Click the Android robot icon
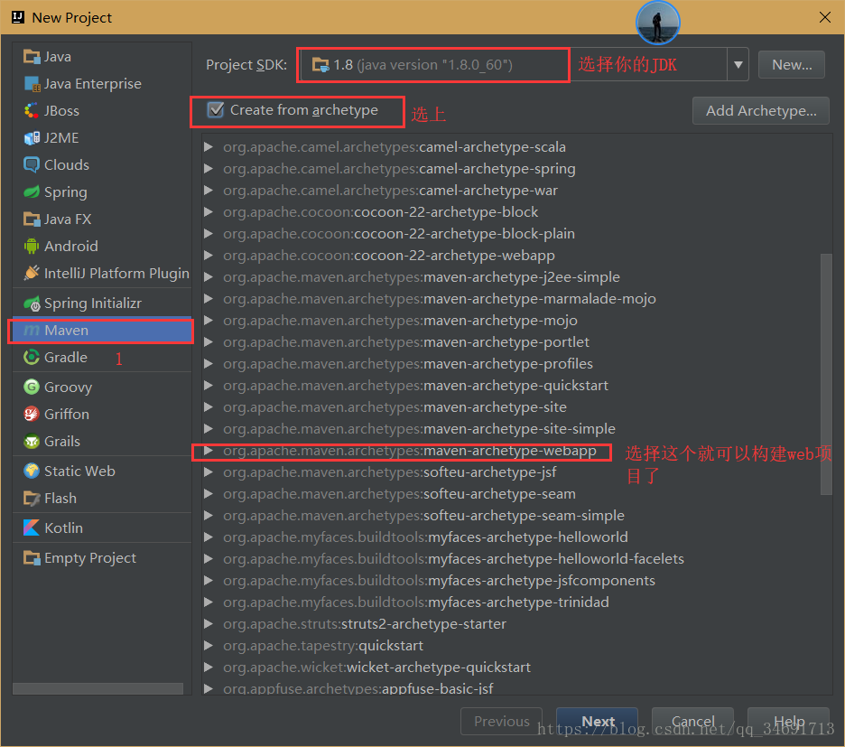Screen dimensions: 845x747 pos(32,246)
